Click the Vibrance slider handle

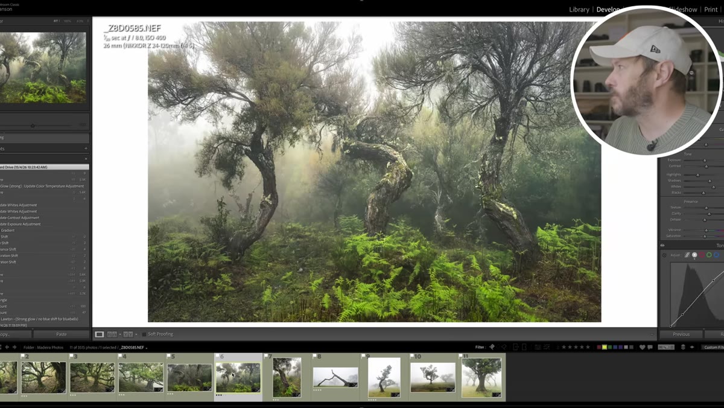point(707,230)
